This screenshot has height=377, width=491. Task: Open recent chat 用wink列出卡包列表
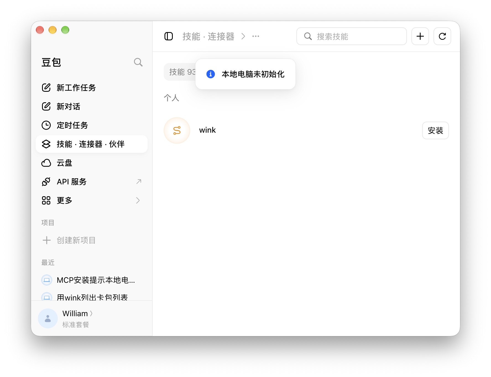92,297
